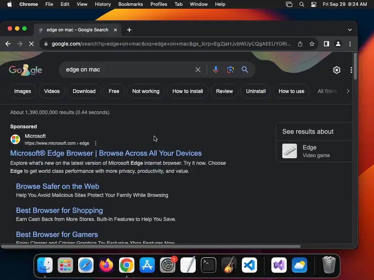Open Google quick settings gear
The width and height of the screenshot is (374, 280).
coord(336,70)
